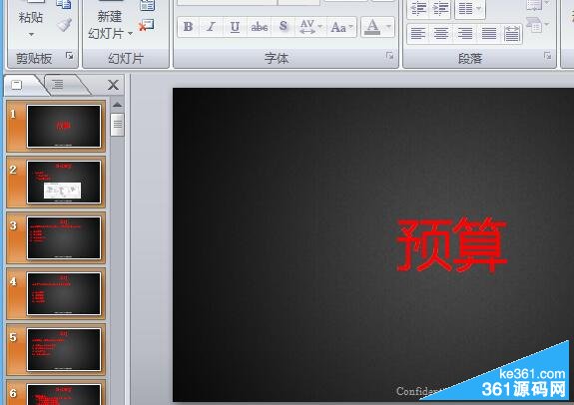Click the delete slide icon
This screenshot has height=405, width=574.
[x=146, y=26]
